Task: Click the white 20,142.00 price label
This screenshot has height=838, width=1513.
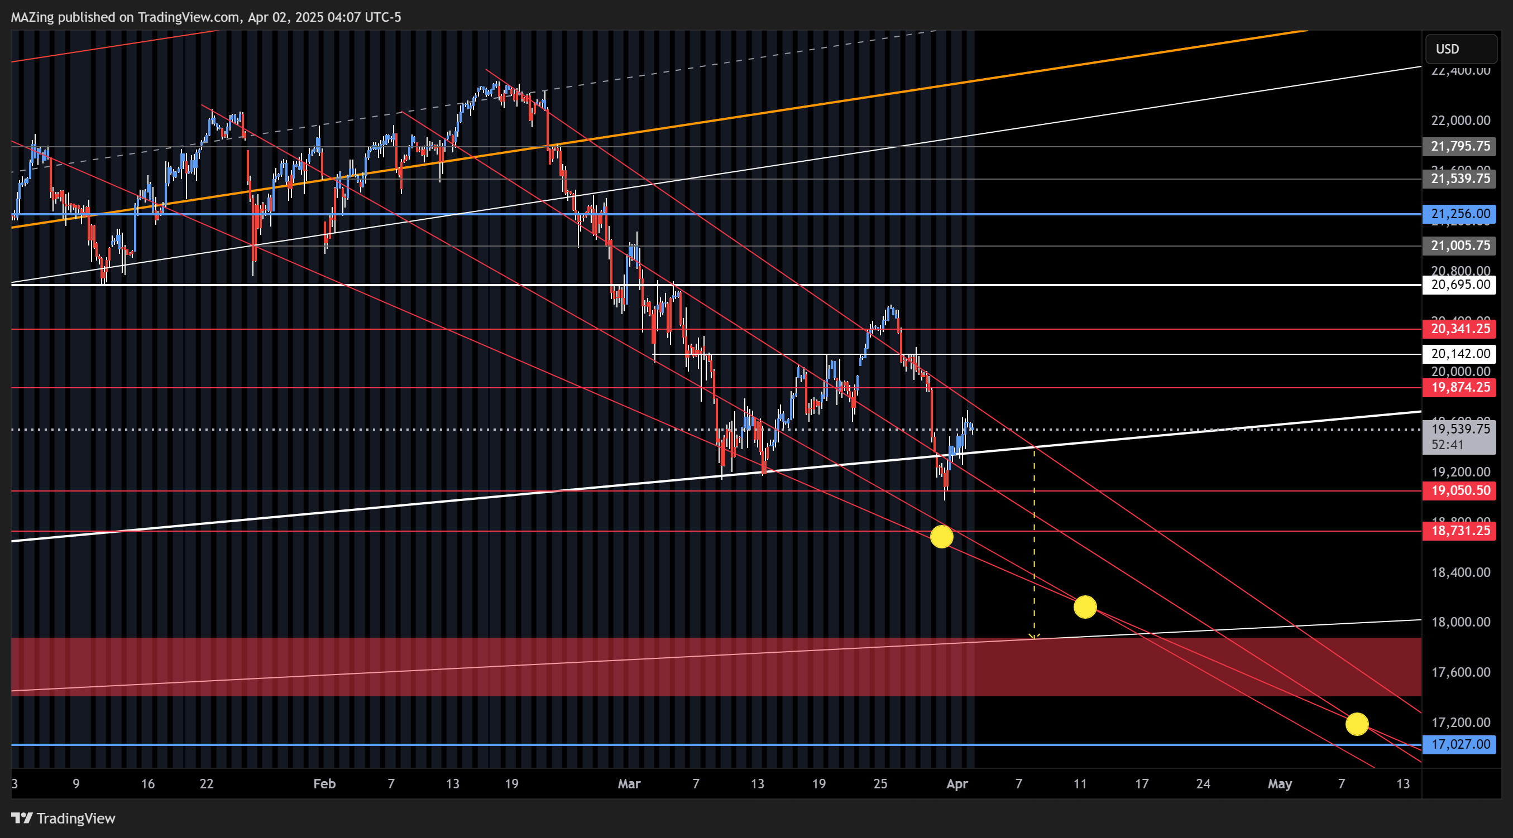Action: 1459,354
